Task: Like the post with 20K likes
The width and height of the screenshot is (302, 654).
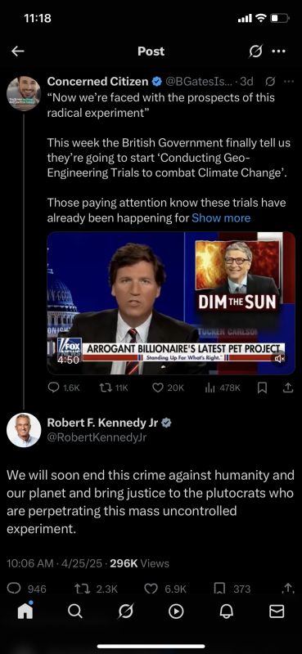Action: [x=168, y=387]
